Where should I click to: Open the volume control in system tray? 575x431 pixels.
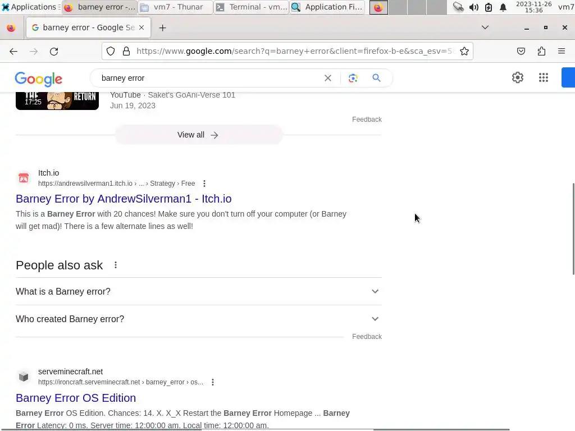(473, 7)
